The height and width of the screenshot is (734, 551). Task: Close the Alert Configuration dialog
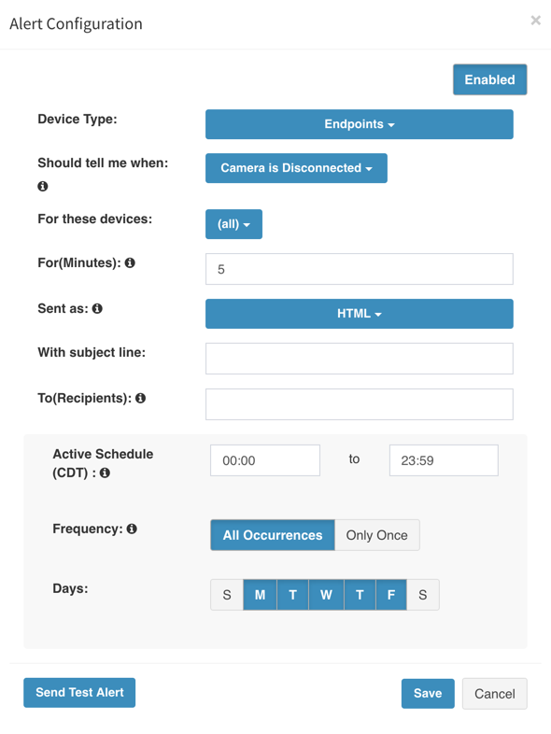click(x=535, y=21)
